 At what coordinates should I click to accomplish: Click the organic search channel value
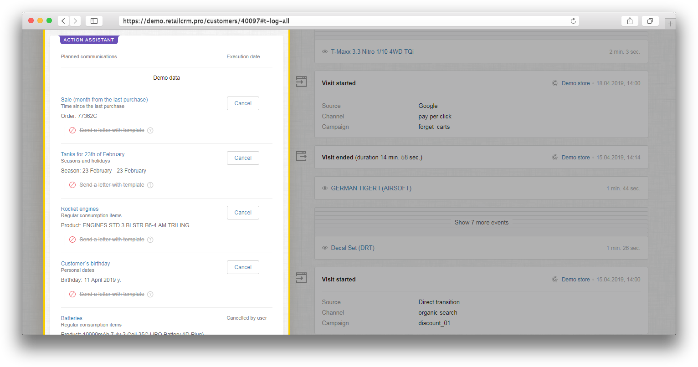point(438,313)
